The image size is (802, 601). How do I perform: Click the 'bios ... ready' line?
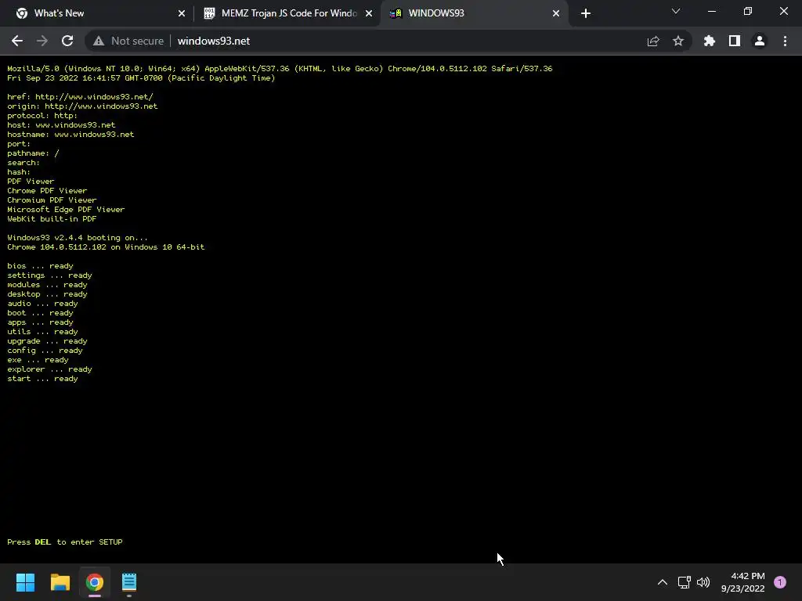click(40, 266)
